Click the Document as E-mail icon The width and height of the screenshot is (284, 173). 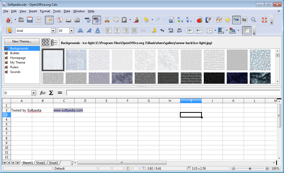pyautogui.click(x=39, y=20)
